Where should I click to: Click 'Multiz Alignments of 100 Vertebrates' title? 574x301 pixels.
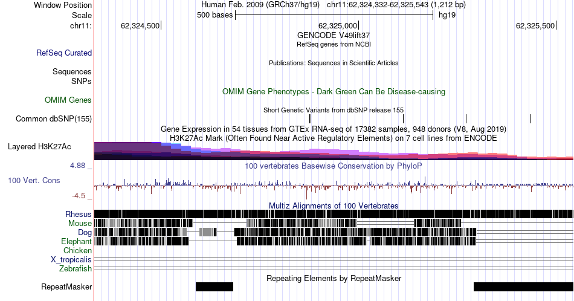[x=334, y=206]
